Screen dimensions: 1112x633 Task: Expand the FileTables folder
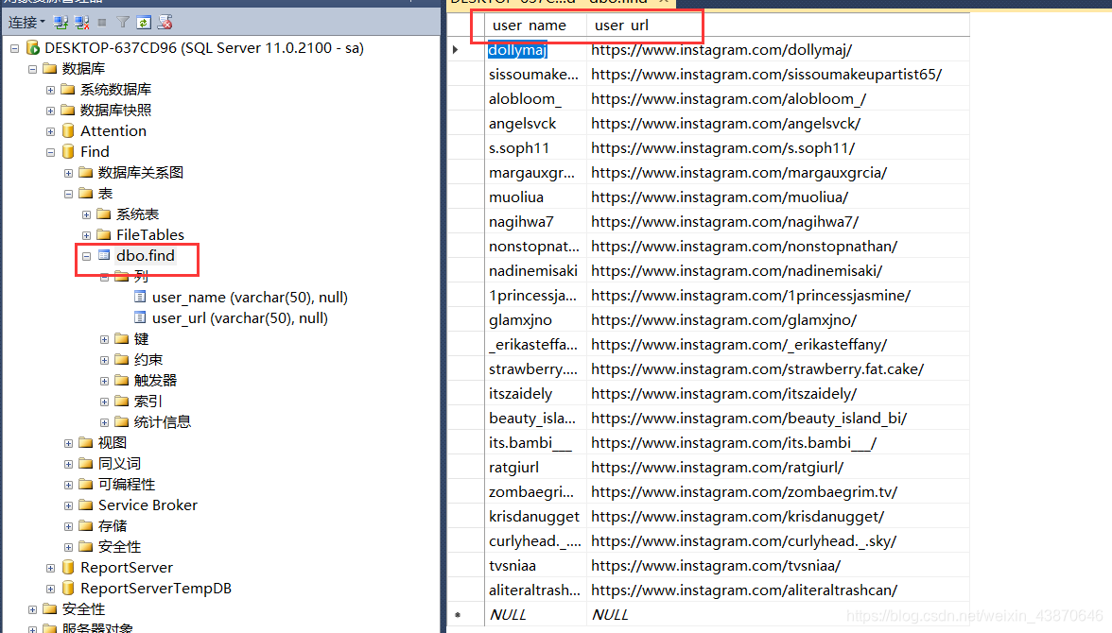[86, 234]
